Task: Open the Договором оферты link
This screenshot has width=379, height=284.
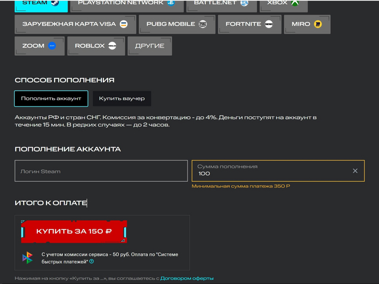Action: pos(187,278)
